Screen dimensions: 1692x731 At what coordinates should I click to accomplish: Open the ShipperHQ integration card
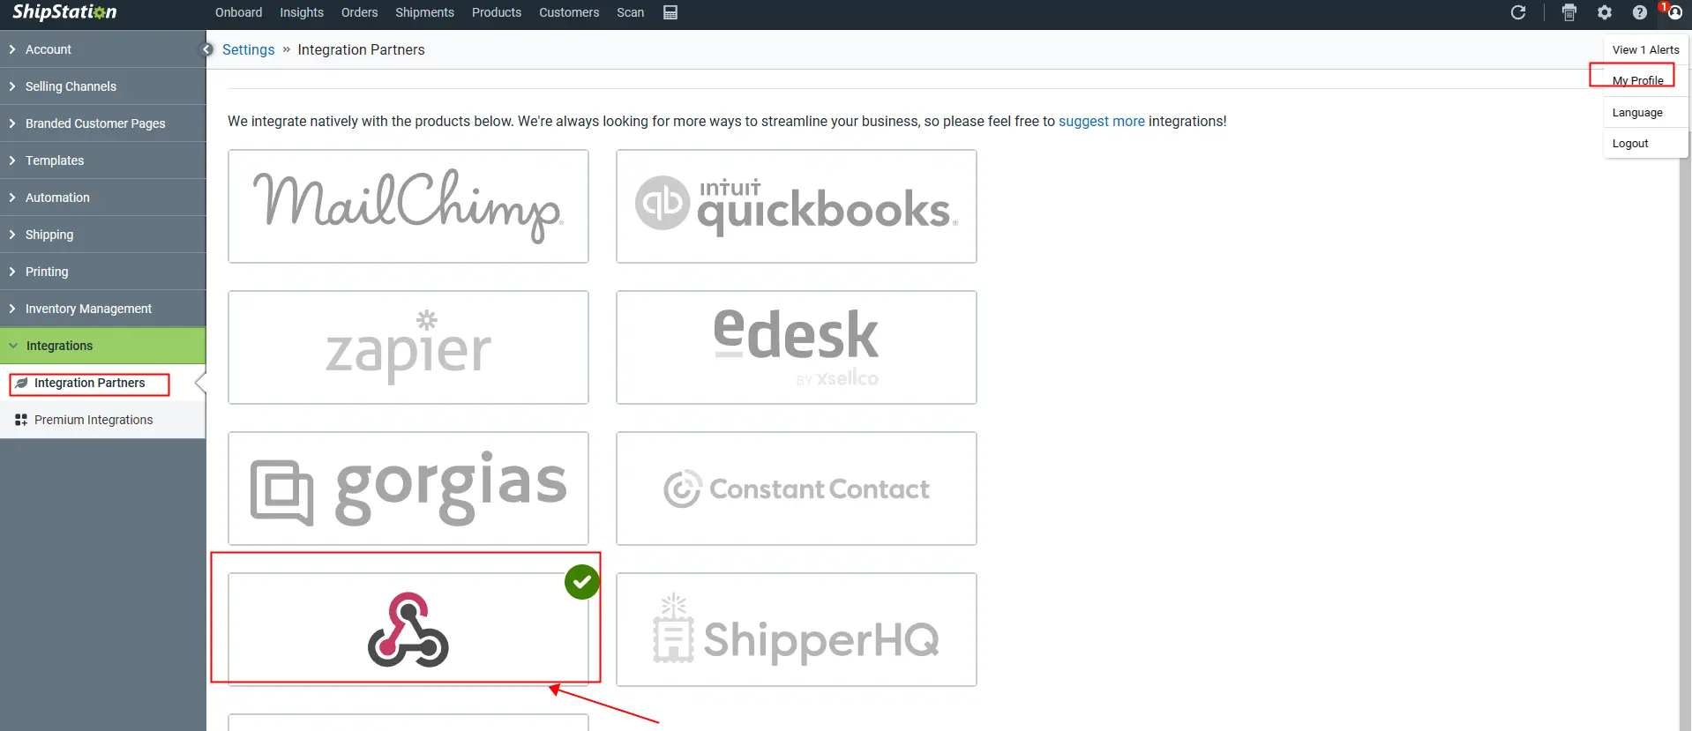(797, 630)
